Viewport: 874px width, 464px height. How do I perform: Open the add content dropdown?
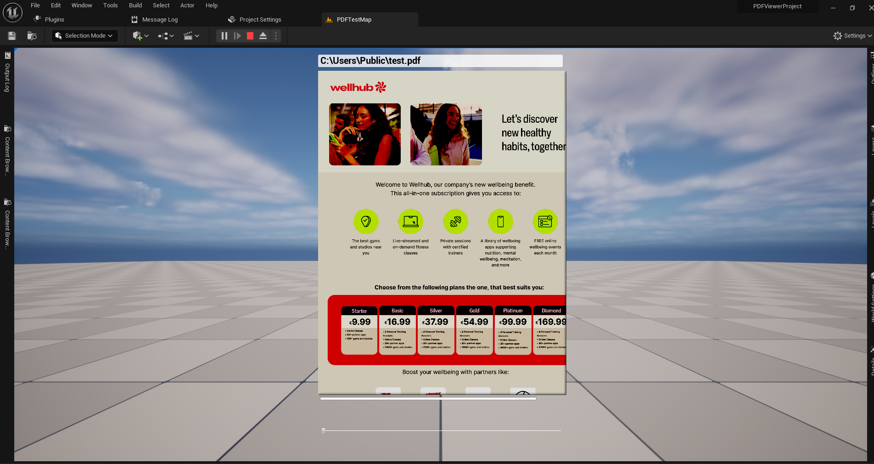pyautogui.click(x=140, y=36)
